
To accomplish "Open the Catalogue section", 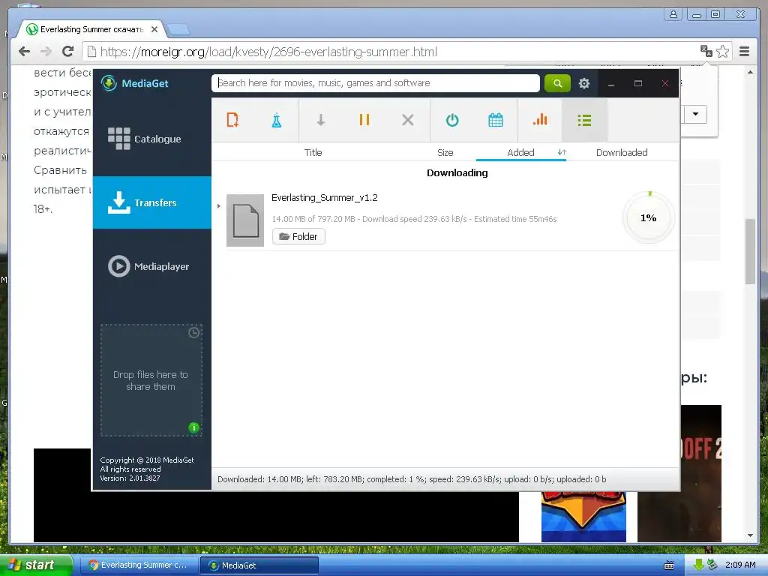I will pyautogui.click(x=151, y=139).
